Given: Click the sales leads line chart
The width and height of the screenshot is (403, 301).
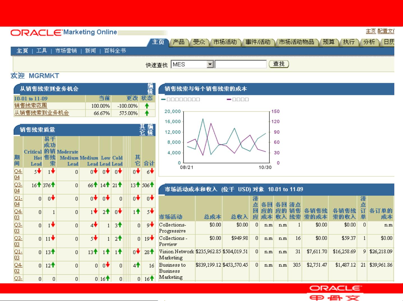Looking at the screenshot, I should 226,137.
